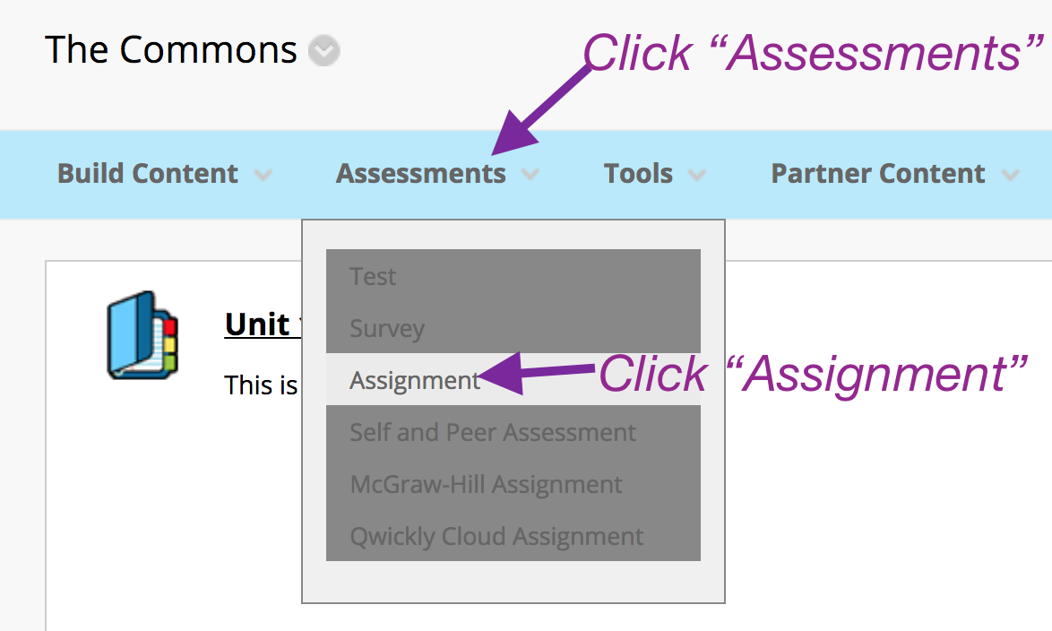Click the Build Content dropdown arrow icon
This screenshot has width=1052, height=631.
click(263, 176)
